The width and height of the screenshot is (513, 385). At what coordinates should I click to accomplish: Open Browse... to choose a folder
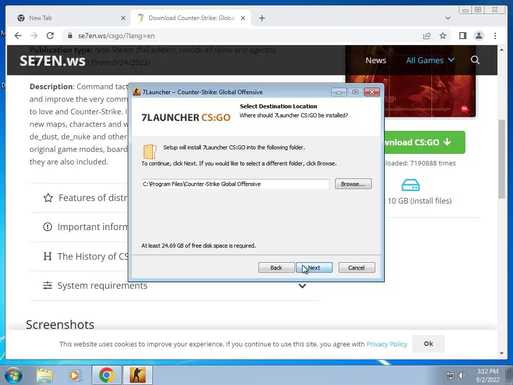[x=353, y=184]
